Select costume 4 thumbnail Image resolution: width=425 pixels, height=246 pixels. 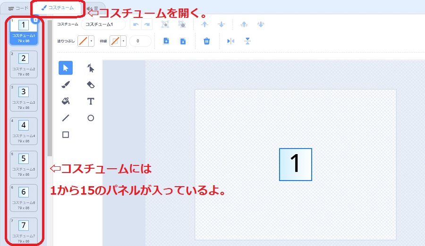point(24,131)
